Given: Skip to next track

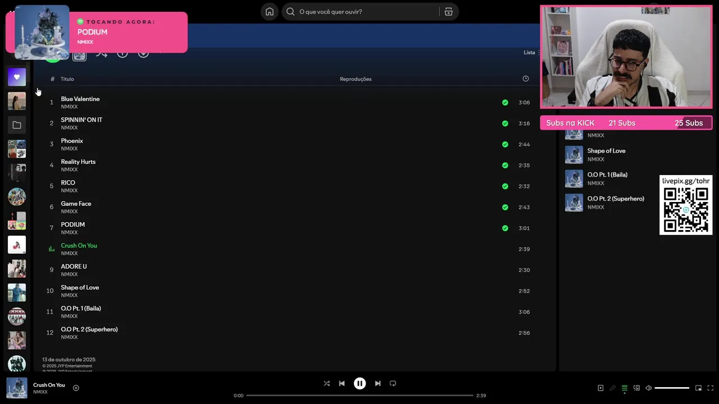Looking at the screenshot, I should coord(377,383).
